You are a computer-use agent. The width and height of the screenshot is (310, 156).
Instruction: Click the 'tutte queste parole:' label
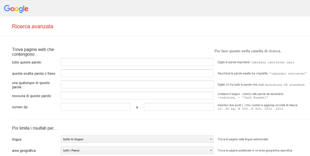27,62
